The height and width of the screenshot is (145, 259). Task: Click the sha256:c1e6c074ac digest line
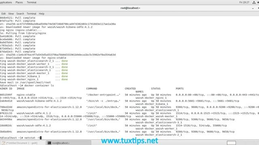pos(58,55)
